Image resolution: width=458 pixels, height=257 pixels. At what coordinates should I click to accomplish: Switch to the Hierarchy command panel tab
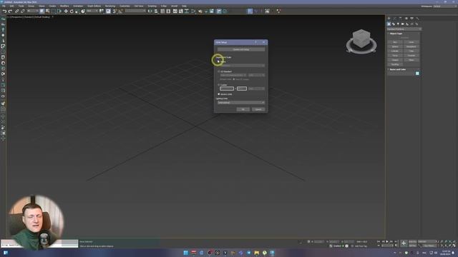click(401, 19)
